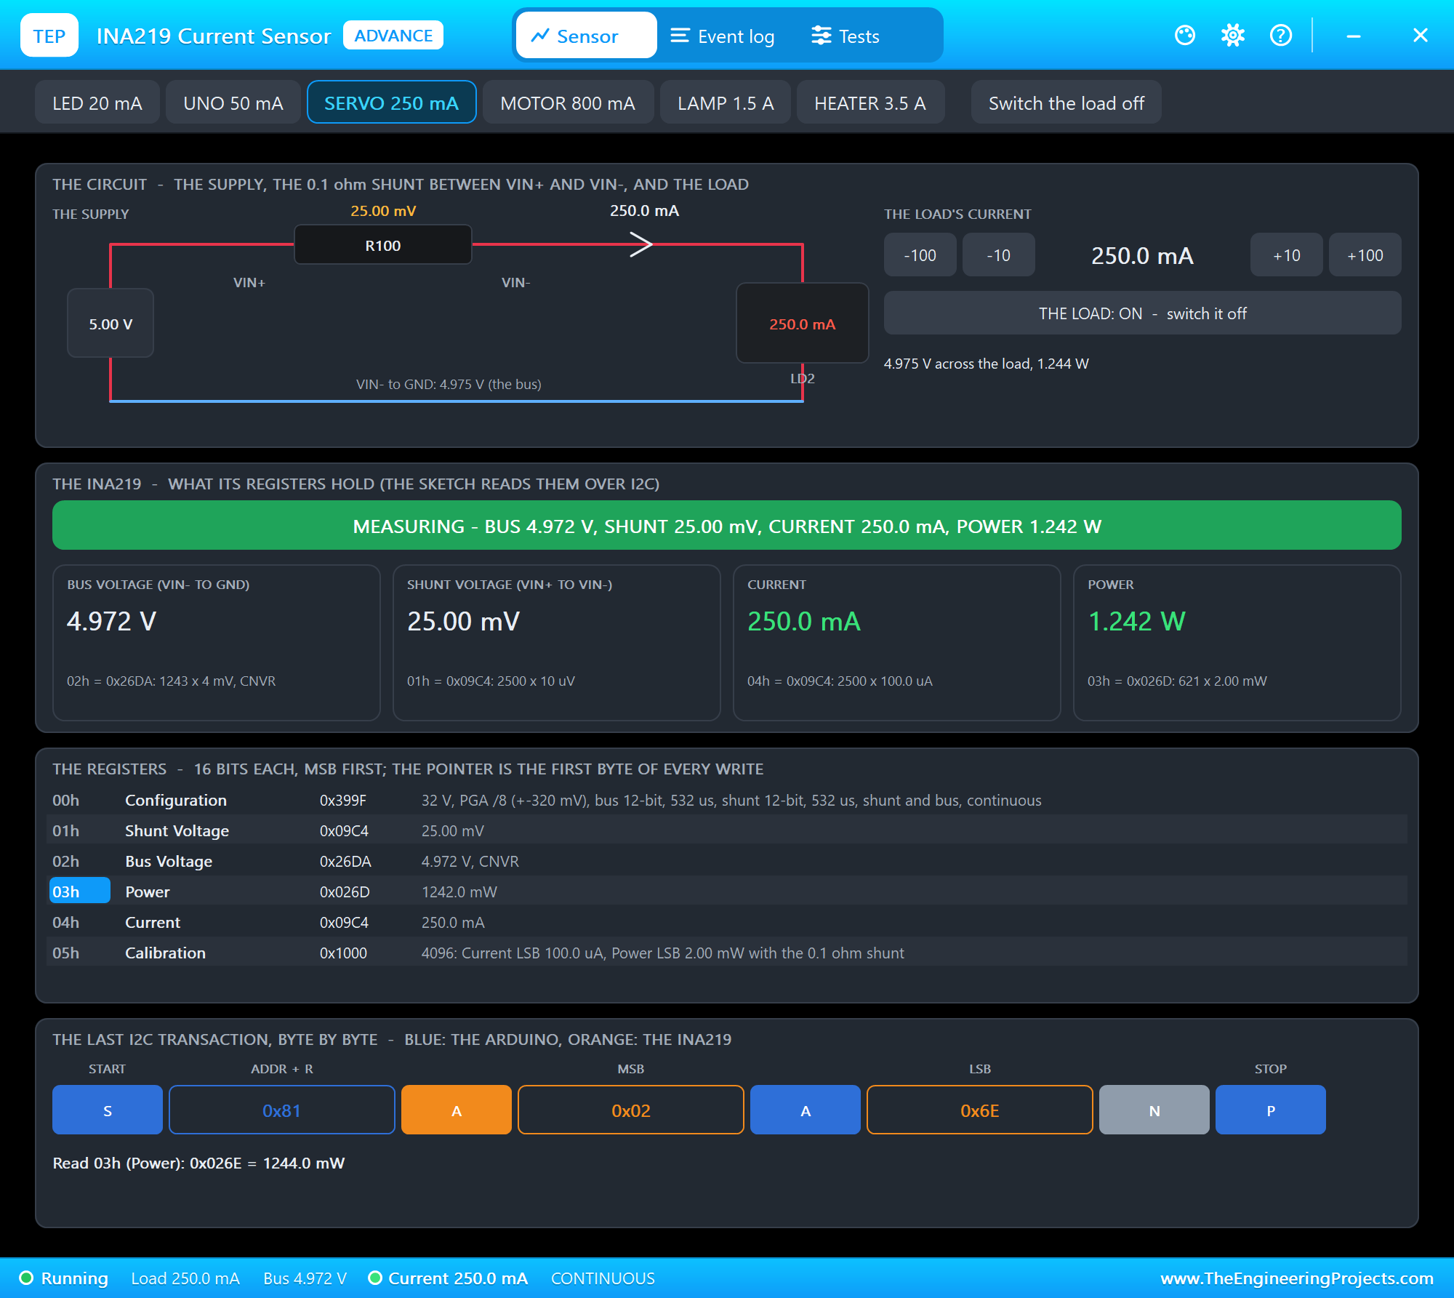Open the Event log tab
This screenshot has height=1298, width=1454.
pyautogui.click(x=722, y=36)
